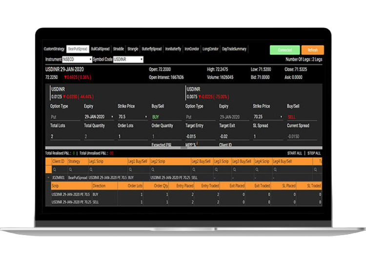Open the Symbol Code dropdown showing USDINR
The width and height of the screenshot is (366, 263).
[x=128, y=60]
